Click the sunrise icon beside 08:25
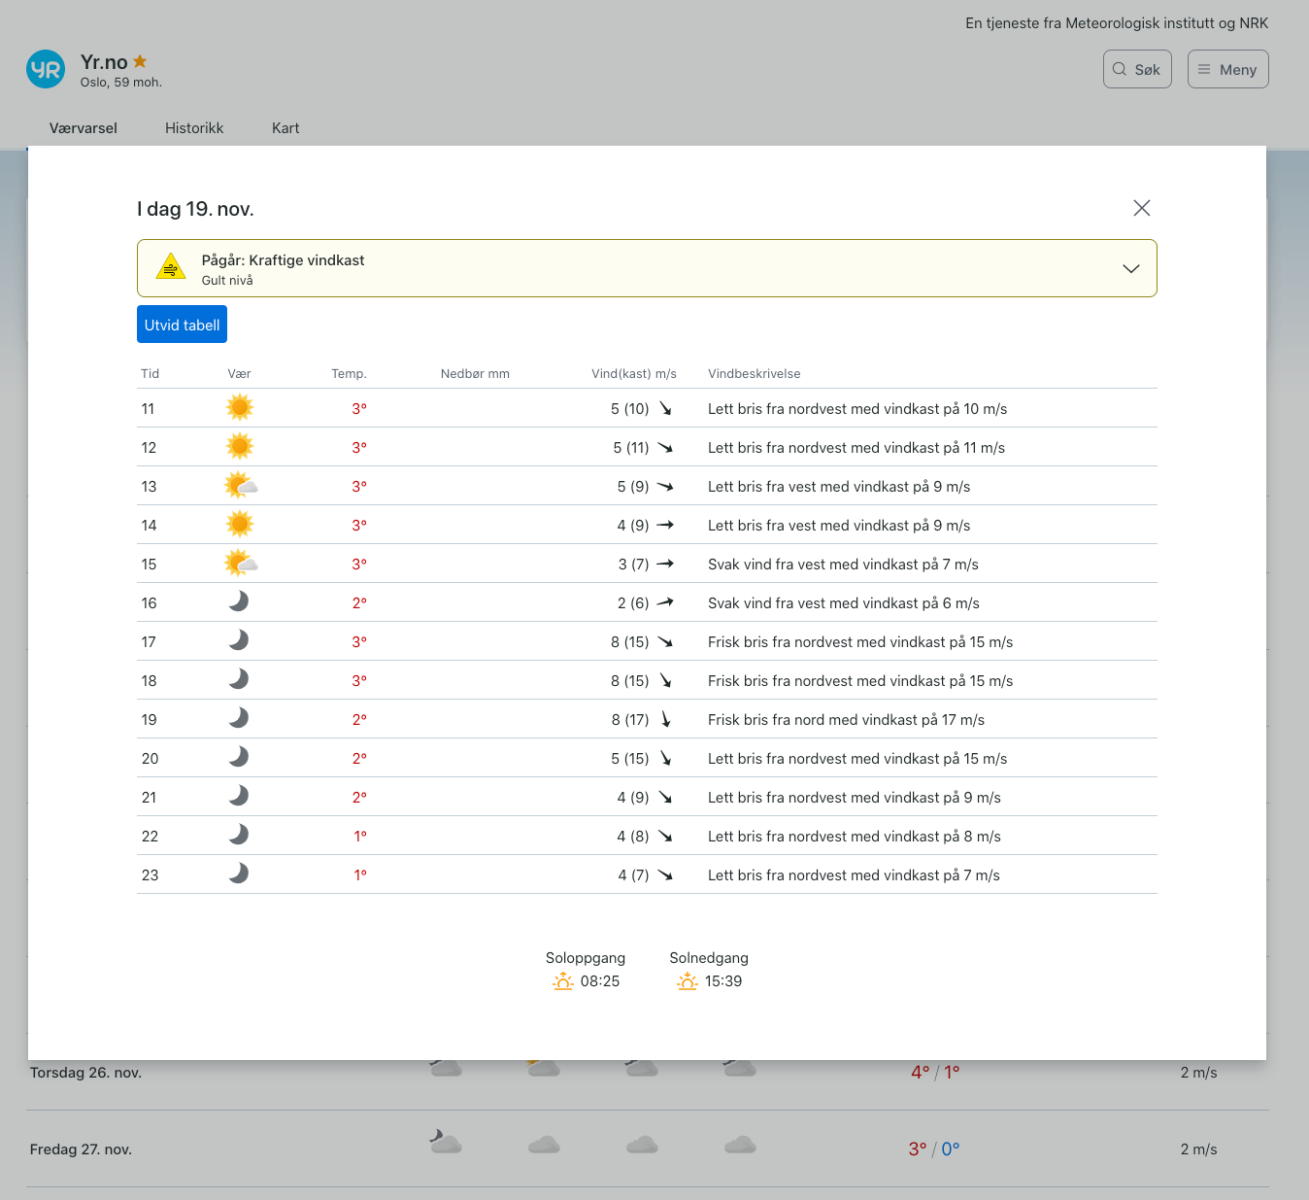This screenshot has height=1200, width=1309. 563,981
